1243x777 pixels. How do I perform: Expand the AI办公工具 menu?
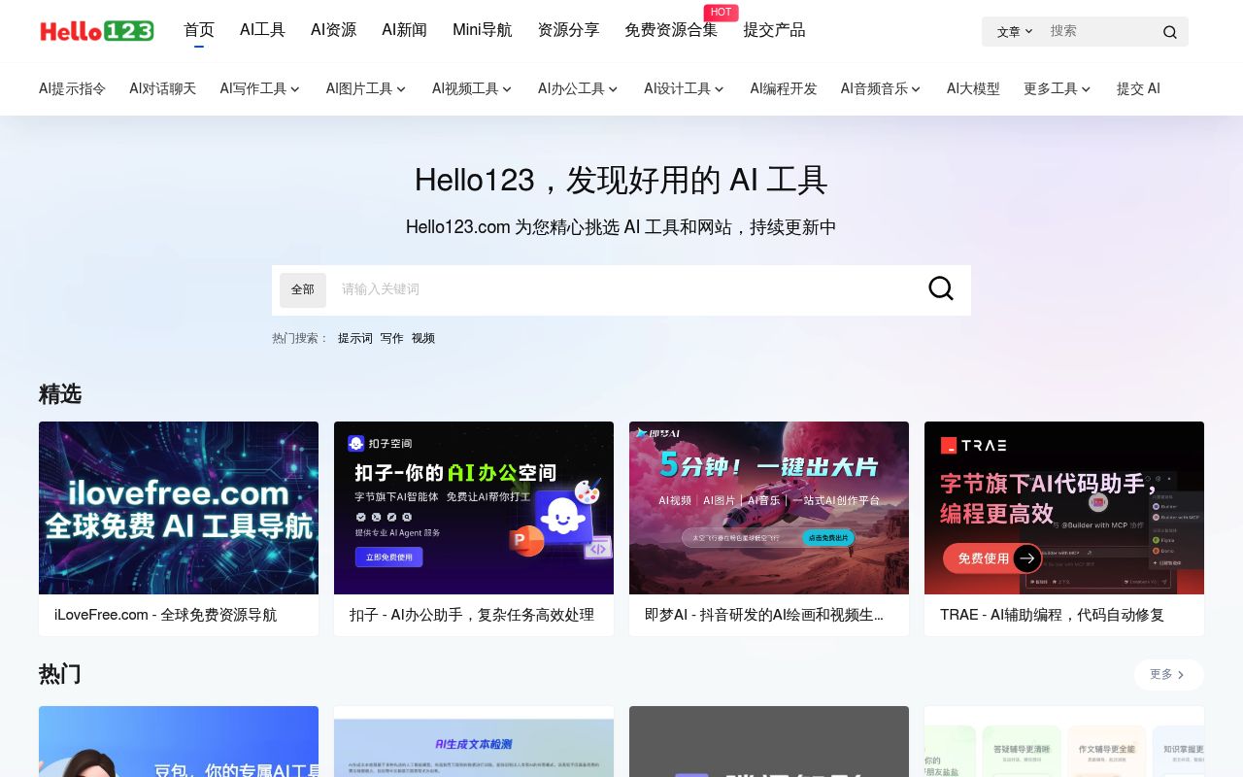pos(578,88)
